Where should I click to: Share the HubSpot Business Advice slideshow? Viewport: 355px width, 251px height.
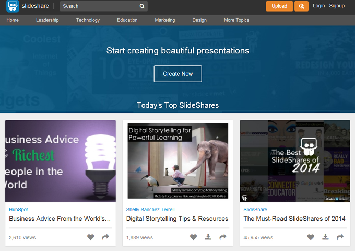click(x=105, y=237)
